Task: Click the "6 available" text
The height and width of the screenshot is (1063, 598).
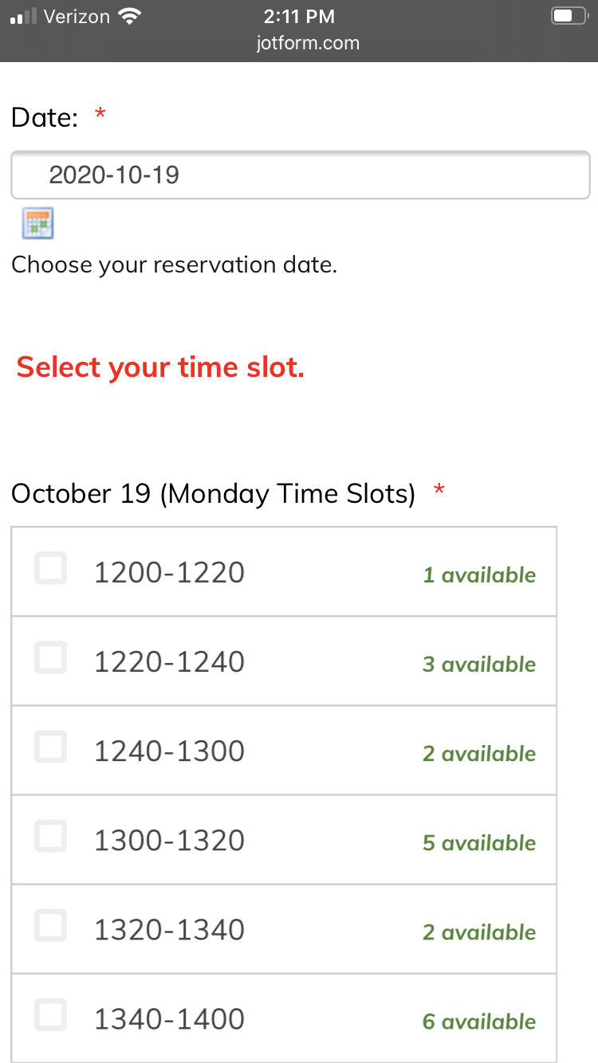Action: 478,1022
